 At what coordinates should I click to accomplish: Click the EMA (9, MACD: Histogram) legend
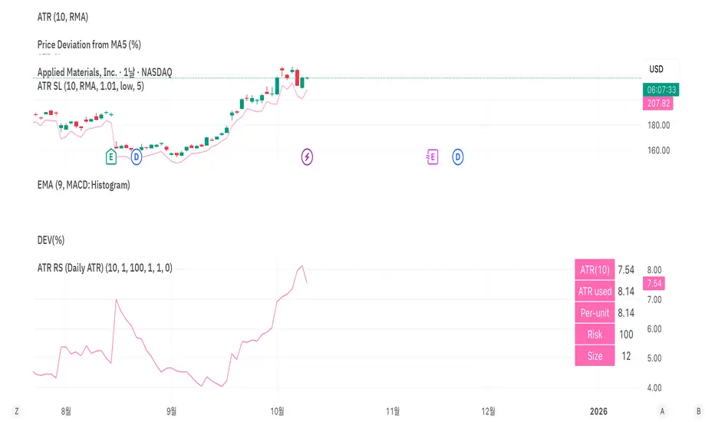84,185
